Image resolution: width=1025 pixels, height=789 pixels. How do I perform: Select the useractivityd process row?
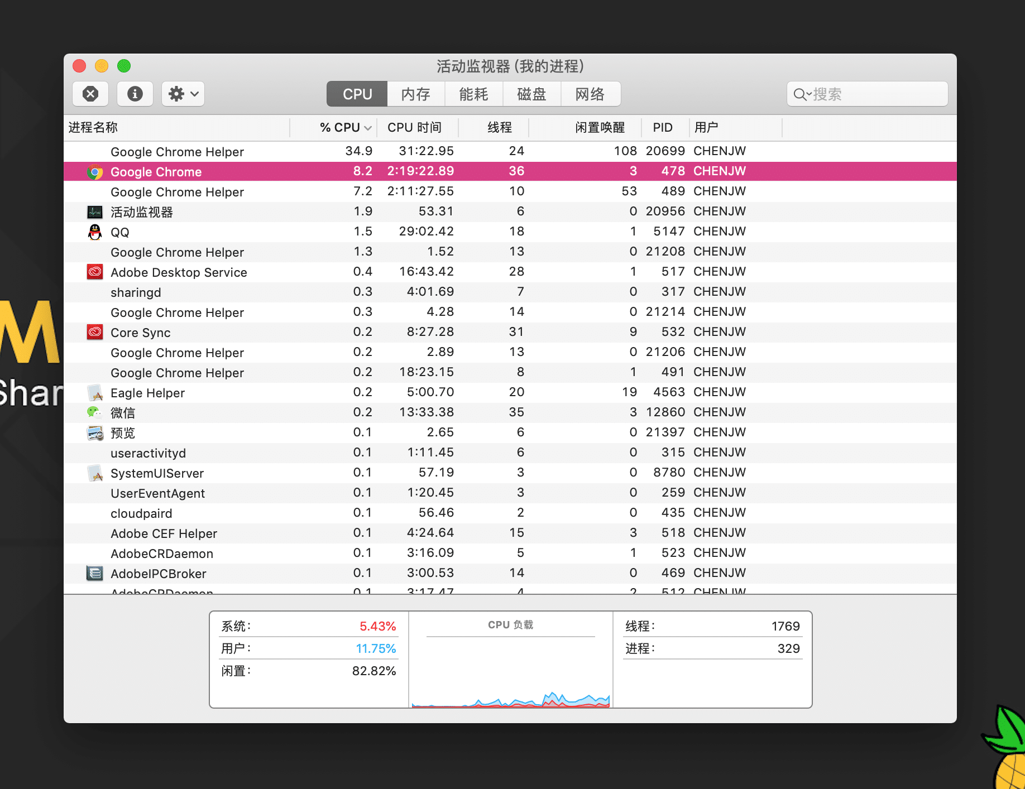coord(510,453)
